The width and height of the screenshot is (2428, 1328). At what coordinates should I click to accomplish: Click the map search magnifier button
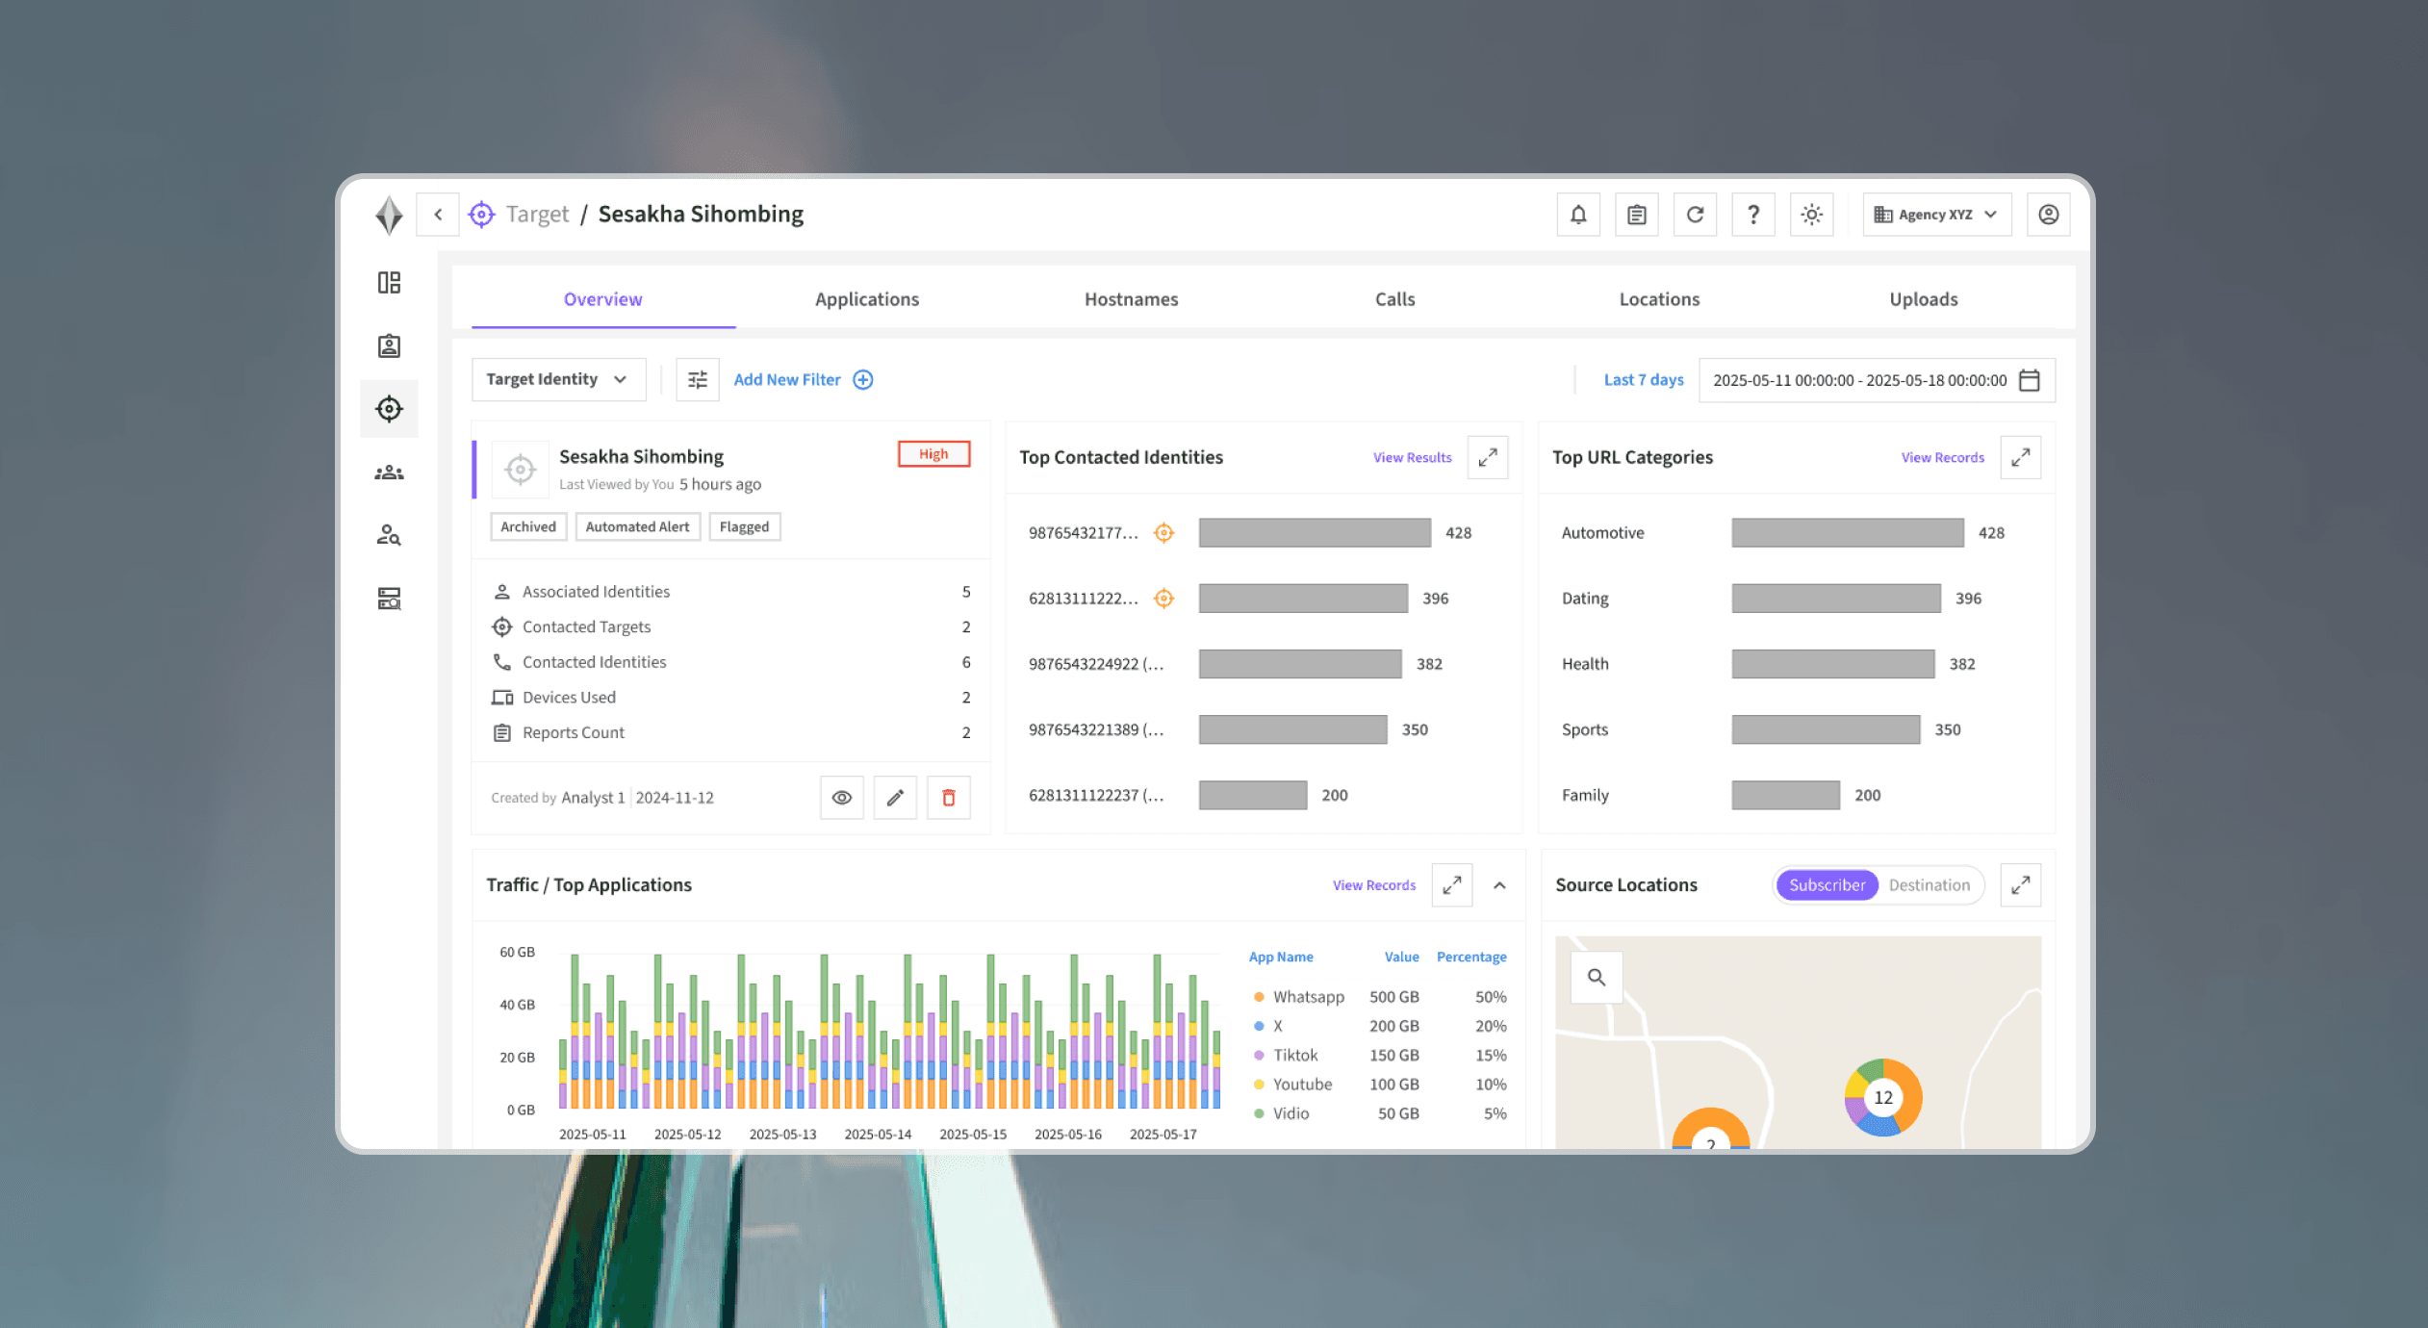click(1597, 977)
